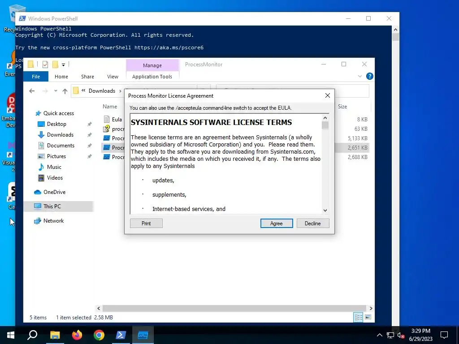Switch to Details view icon
Viewport: 459px width, 344px height.
(x=358, y=318)
